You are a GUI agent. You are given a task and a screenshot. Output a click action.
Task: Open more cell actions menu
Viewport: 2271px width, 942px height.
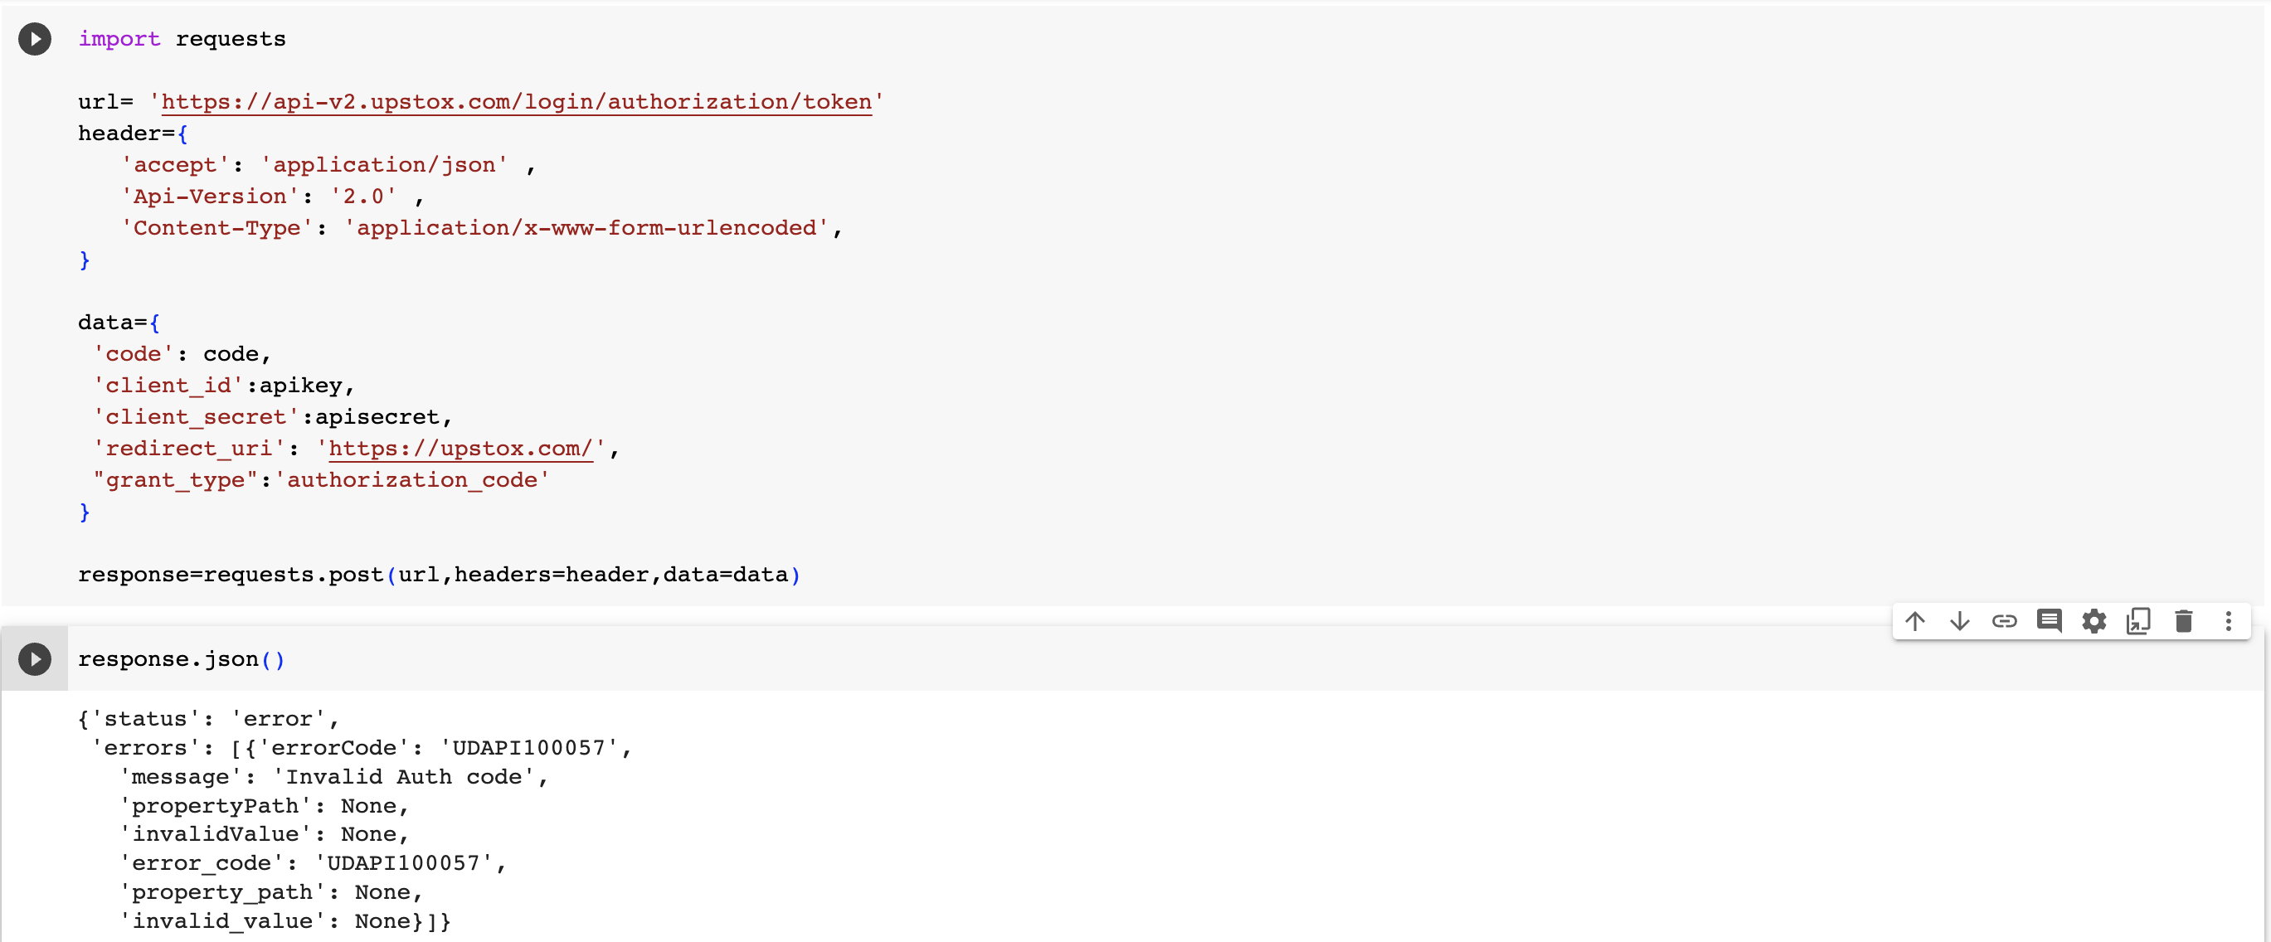2229,621
